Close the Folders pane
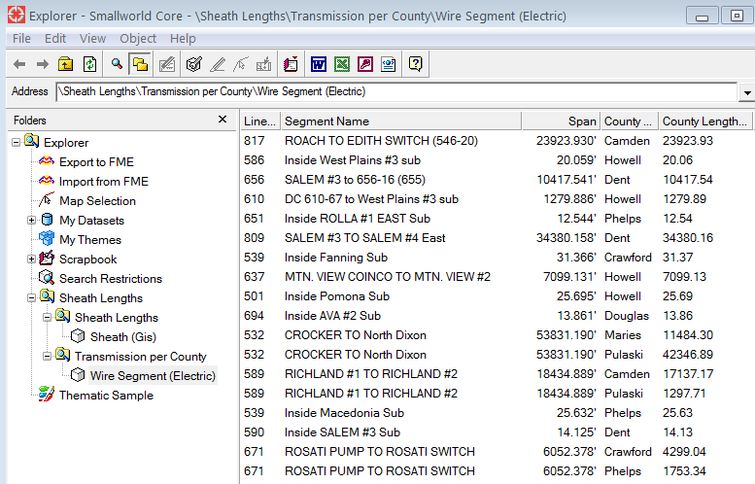The height and width of the screenshot is (484, 755). coord(223,119)
